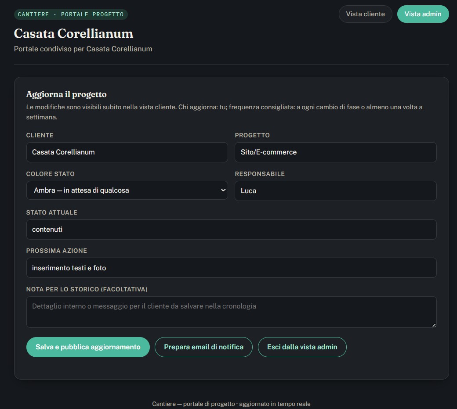This screenshot has height=409, width=457.
Task: Select the Vista admin tab
Action: click(x=423, y=14)
